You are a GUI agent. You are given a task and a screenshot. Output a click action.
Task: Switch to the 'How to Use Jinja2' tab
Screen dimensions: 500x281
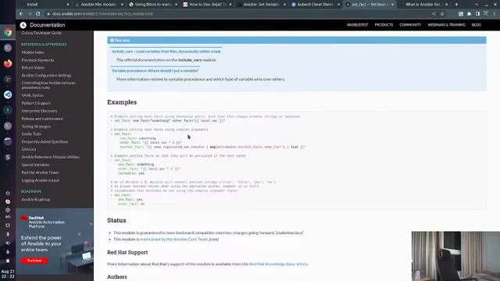point(206,5)
